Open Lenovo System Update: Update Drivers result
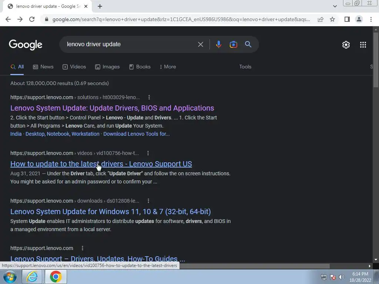The width and height of the screenshot is (379, 284). click(112, 108)
